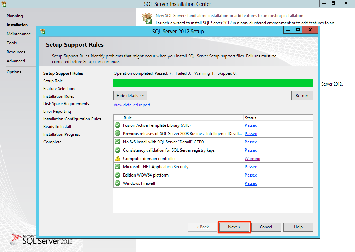Open Warning status for Computer domain controller
Image resolution: width=355 pixels, height=252 pixels.
coord(252,159)
